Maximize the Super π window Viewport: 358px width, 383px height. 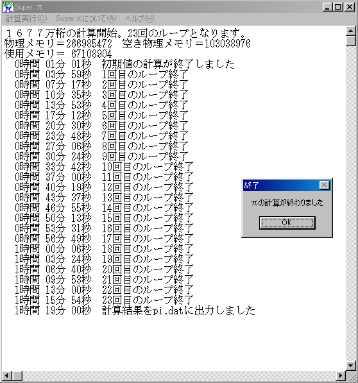click(x=338, y=7)
